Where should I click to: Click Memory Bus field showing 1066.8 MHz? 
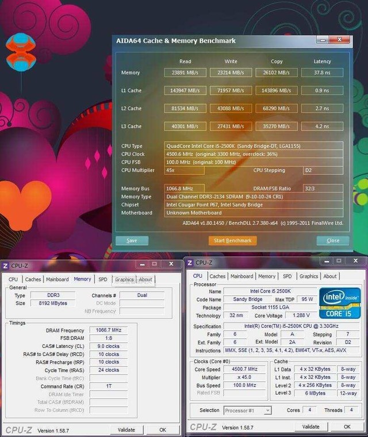tap(184, 189)
